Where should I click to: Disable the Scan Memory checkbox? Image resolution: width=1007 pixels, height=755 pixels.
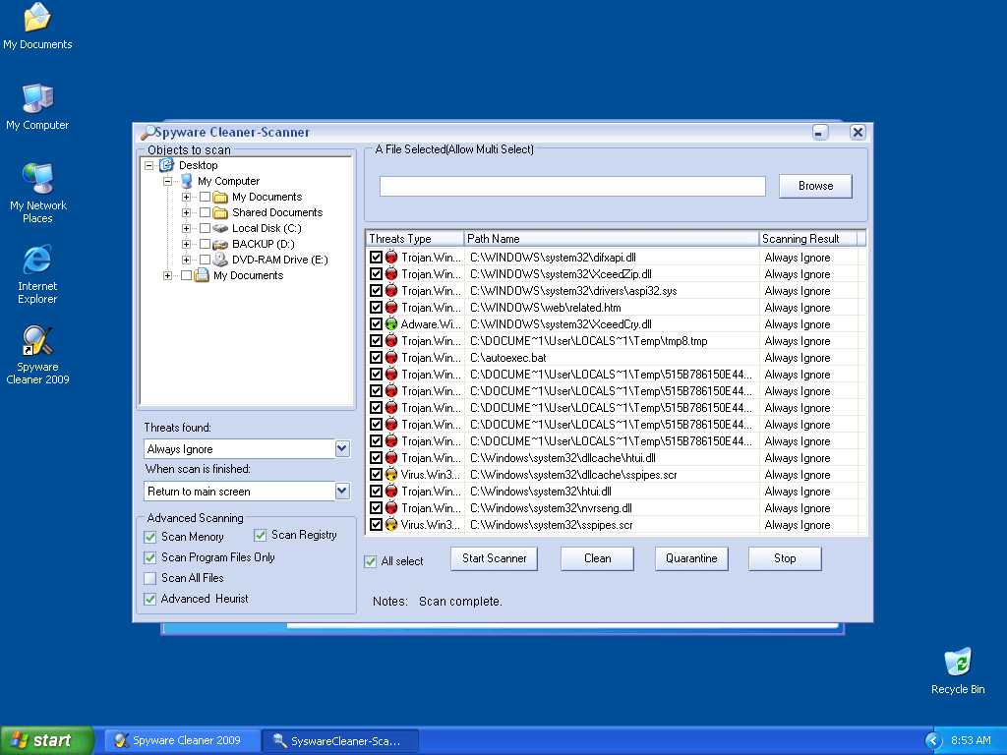point(150,537)
